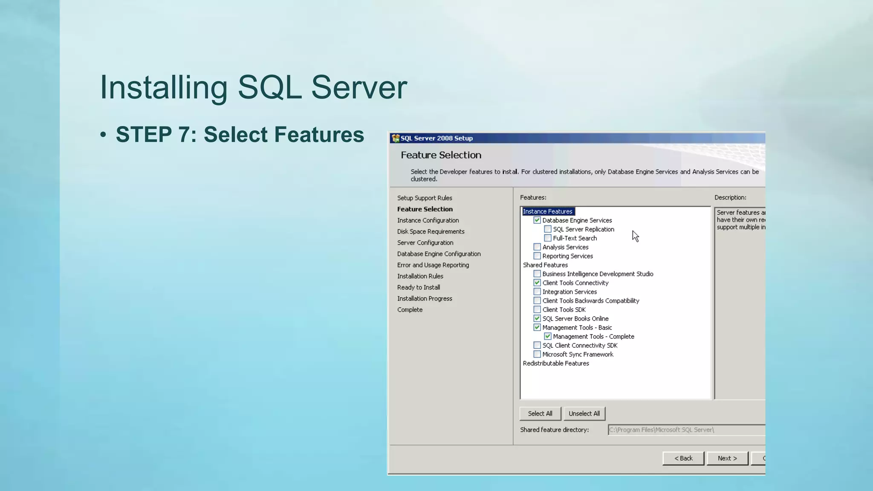The image size is (873, 491).
Task: Open the Installation Progress step
Action: [425, 299]
